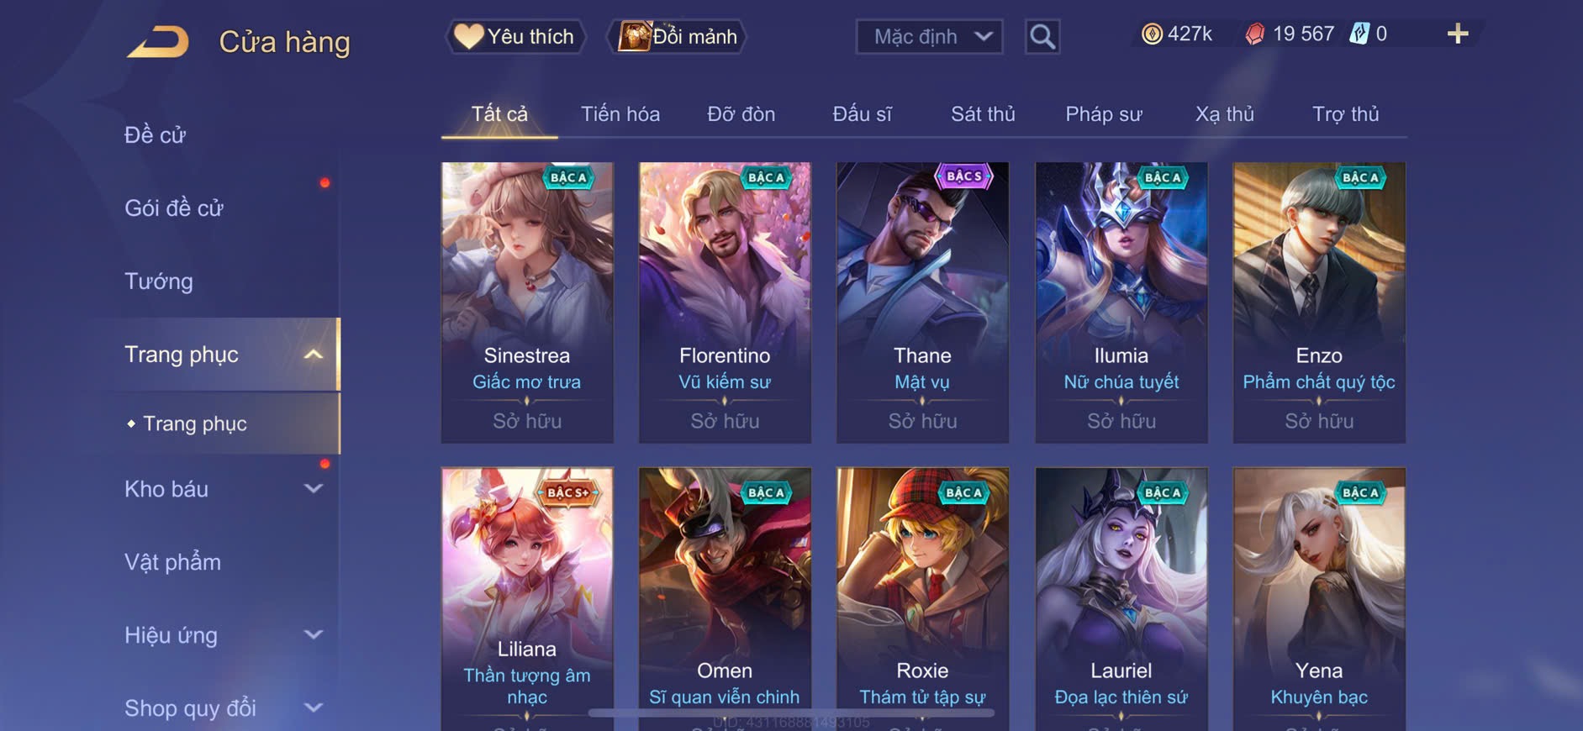Click the back arrow beside Cửa hàng
Image resolution: width=1583 pixels, height=731 pixels.
point(159,42)
